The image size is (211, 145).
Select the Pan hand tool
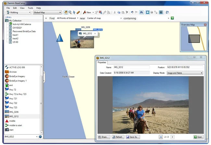coord(66,12)
